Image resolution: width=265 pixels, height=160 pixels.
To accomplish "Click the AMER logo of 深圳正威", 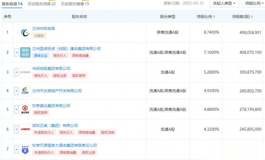I will [x=25, y=129].
